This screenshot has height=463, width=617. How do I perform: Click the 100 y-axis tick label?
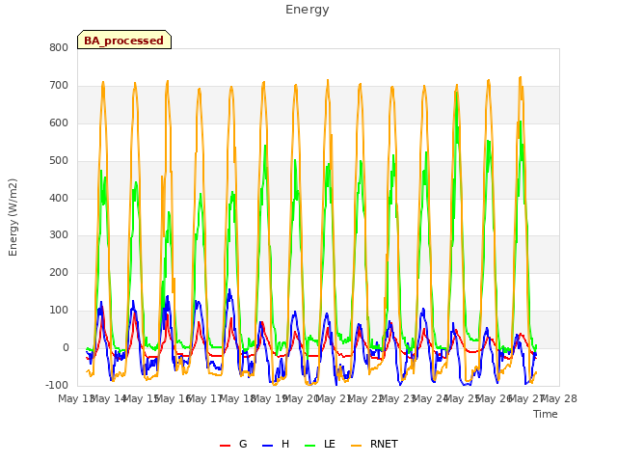59,310
